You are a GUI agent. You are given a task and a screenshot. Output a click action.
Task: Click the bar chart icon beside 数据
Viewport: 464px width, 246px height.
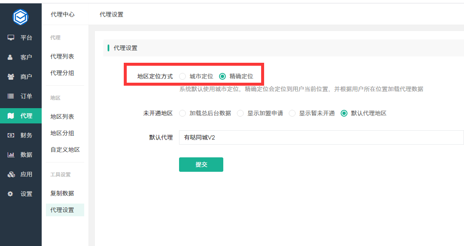click(11, 154)
